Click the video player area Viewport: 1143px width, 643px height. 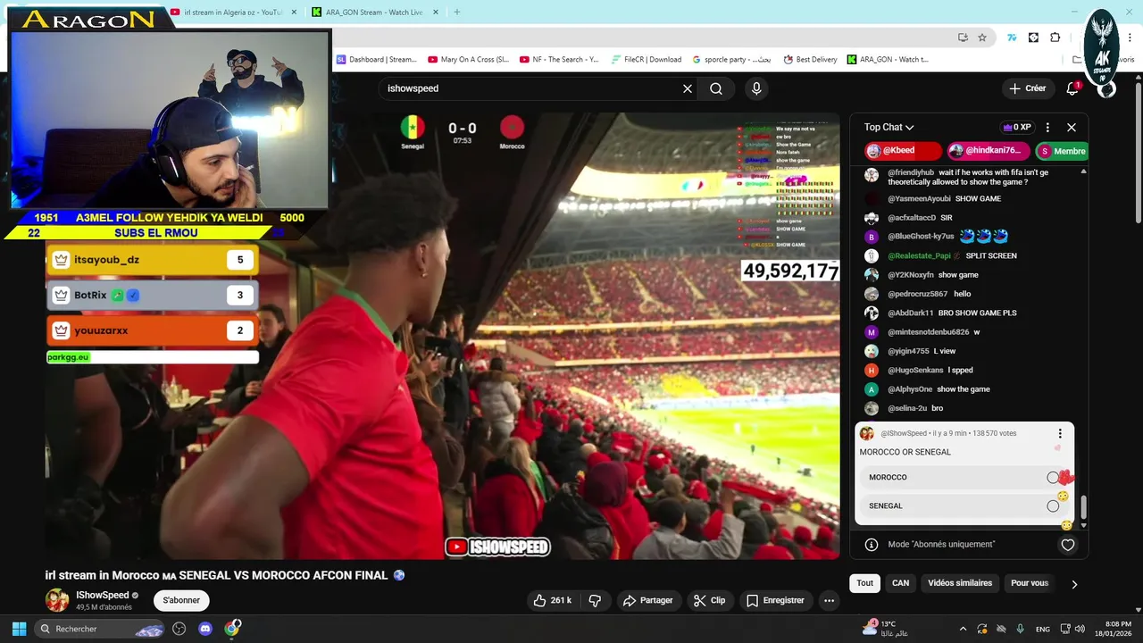[442, 335]
